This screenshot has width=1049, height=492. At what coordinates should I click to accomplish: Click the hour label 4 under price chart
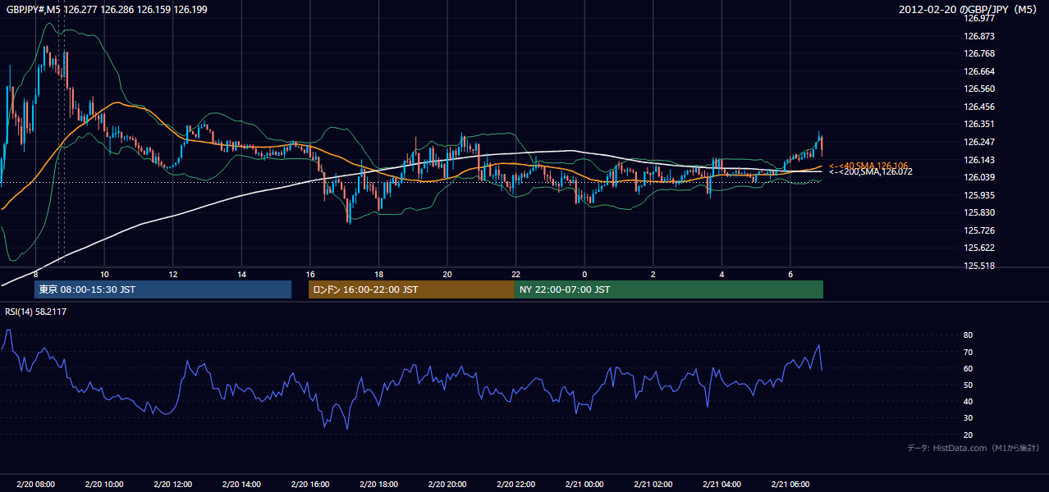coord(721,274)
